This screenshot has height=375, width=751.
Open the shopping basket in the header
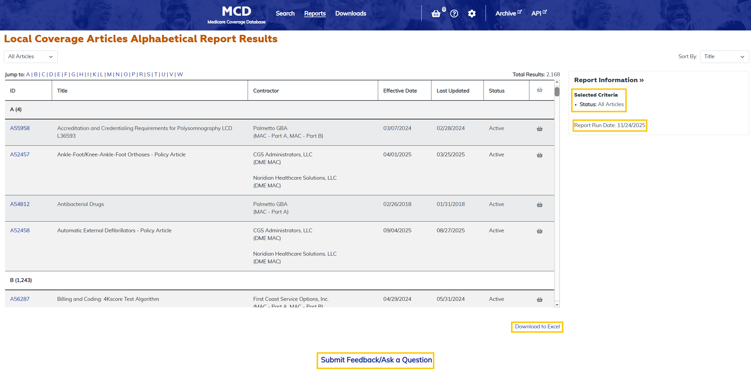click(x=436, y=13)
